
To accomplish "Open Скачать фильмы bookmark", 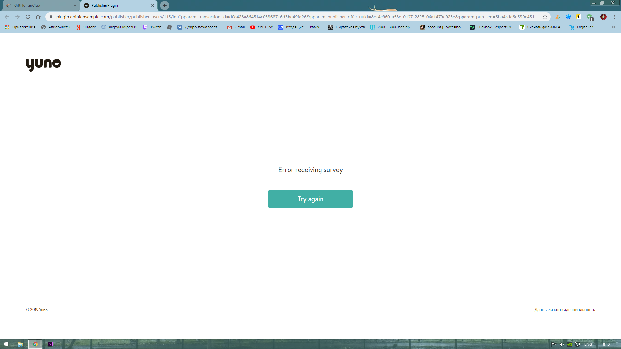I will 541,27.
